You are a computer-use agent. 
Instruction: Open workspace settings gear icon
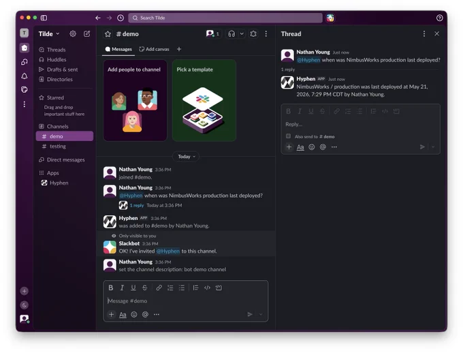pos(73,33)
